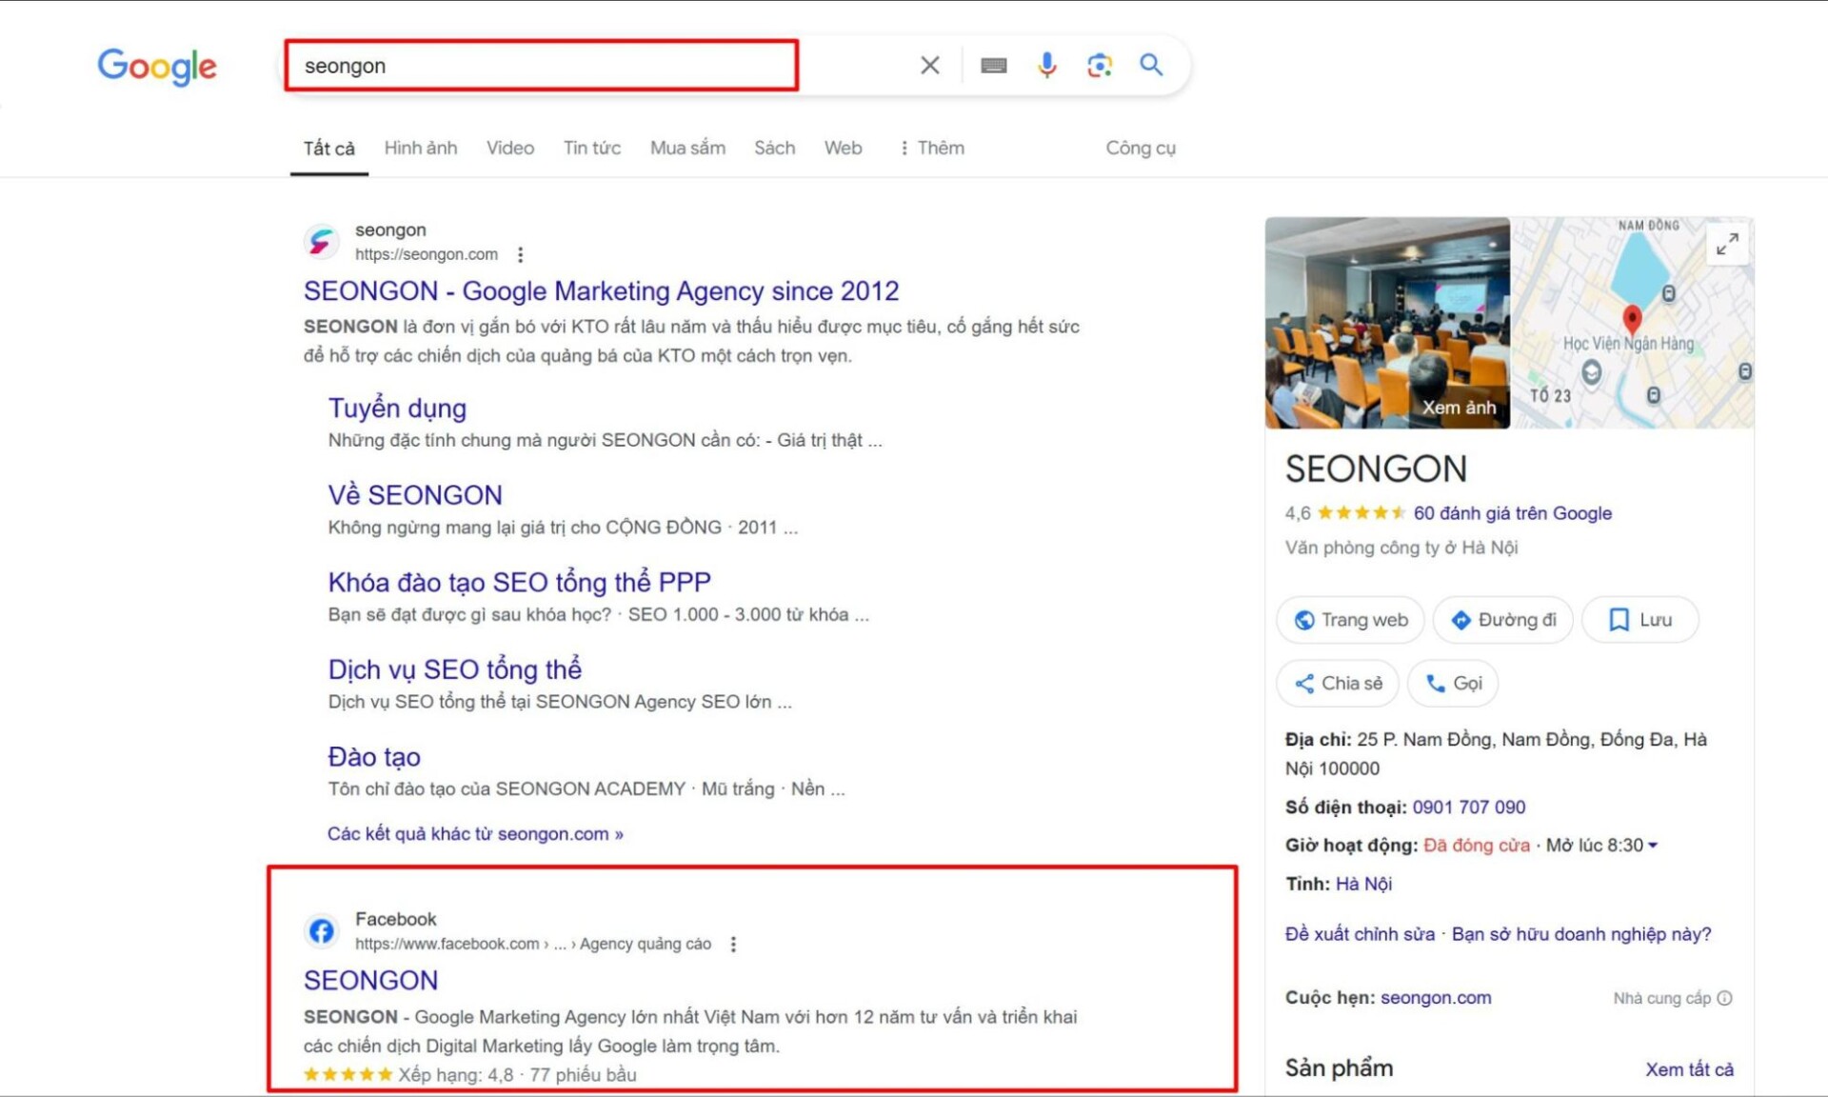Open the Sách tab
Screen dimensions: 1828x1097
pos(774,148)
